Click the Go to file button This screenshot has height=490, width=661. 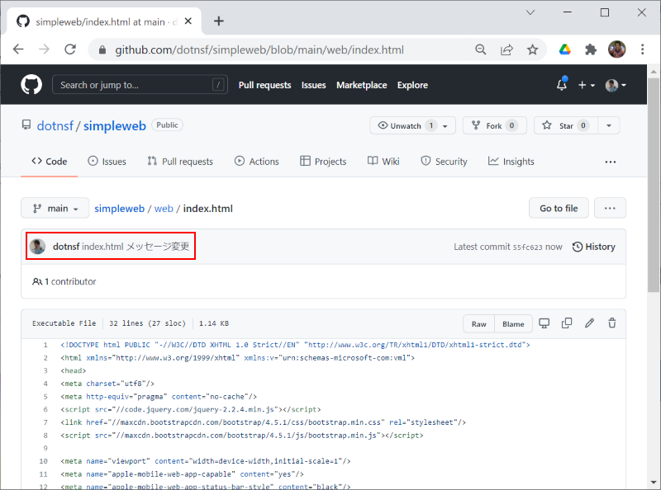(559, 208)
